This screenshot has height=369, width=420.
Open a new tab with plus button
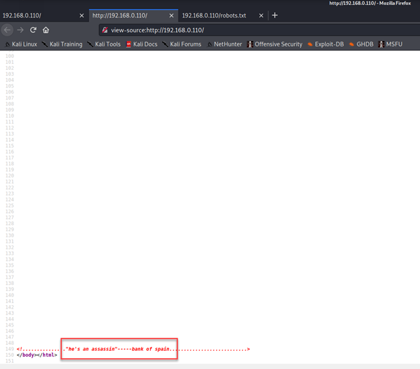point(275,15)
